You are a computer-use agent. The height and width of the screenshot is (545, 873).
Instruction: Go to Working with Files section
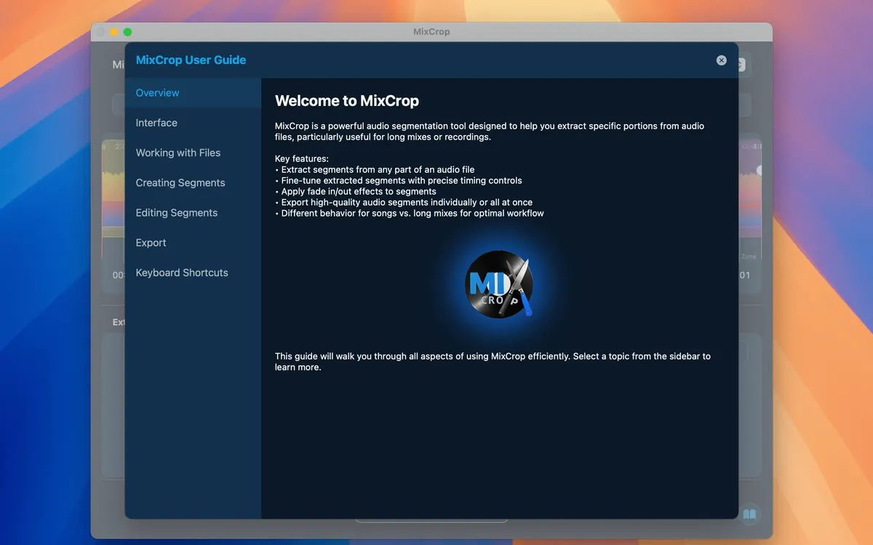[x=178, y=153]
